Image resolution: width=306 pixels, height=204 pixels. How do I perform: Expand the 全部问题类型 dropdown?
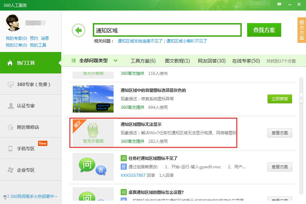pos(95,61)
